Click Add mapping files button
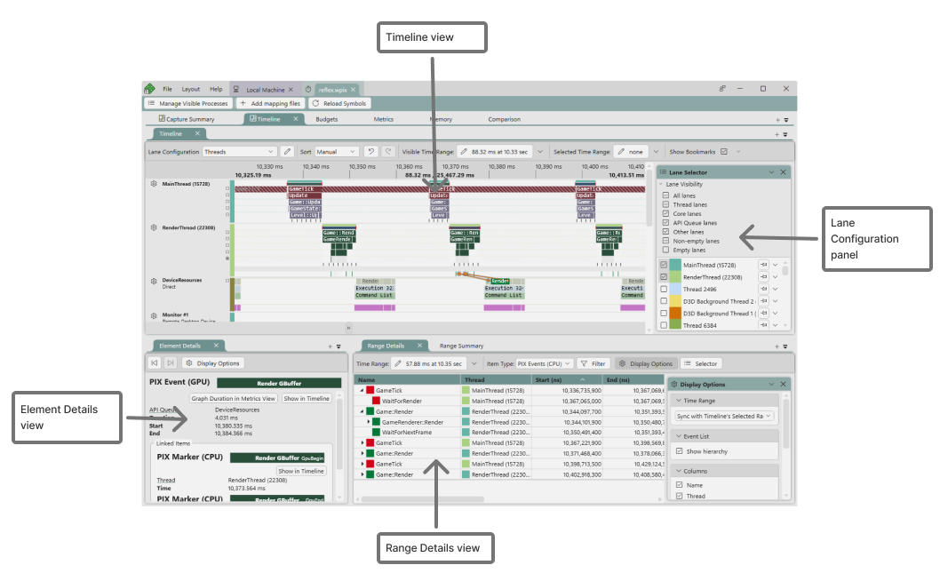The height and width of the screenshot is (573, 940). (x=270, y=103)
